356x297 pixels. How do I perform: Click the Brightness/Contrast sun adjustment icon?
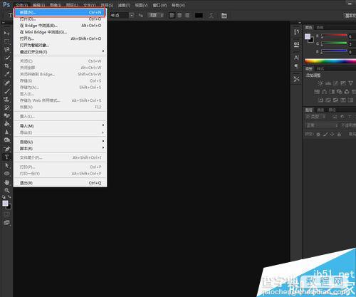pos(320,83)
